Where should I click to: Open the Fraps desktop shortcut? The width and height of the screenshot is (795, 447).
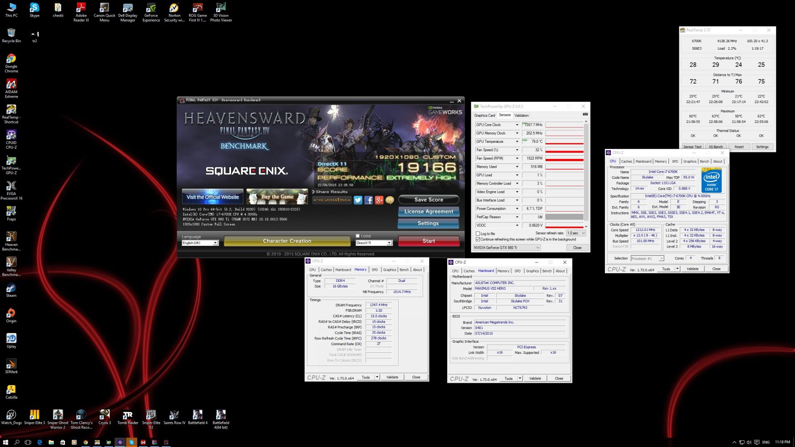point(11,214)
